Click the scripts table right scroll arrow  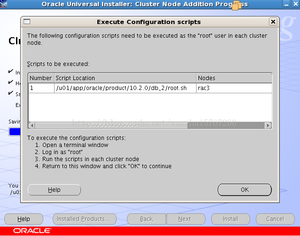(x=268, y=126)
